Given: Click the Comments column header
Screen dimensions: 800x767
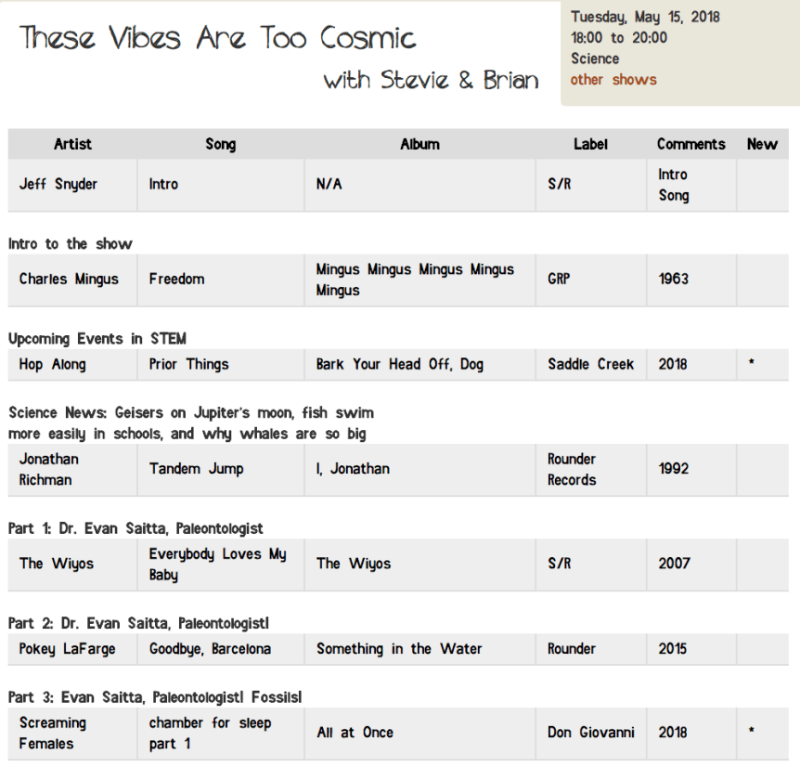Looking at the screenshot, I should coord(690,144).
